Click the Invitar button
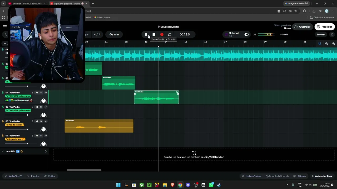 321,34
